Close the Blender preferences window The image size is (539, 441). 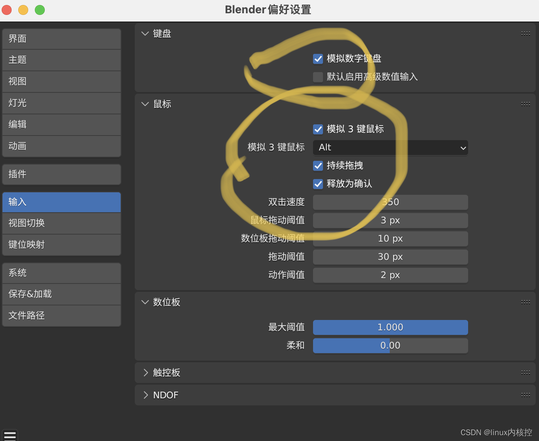pos(7,10)
